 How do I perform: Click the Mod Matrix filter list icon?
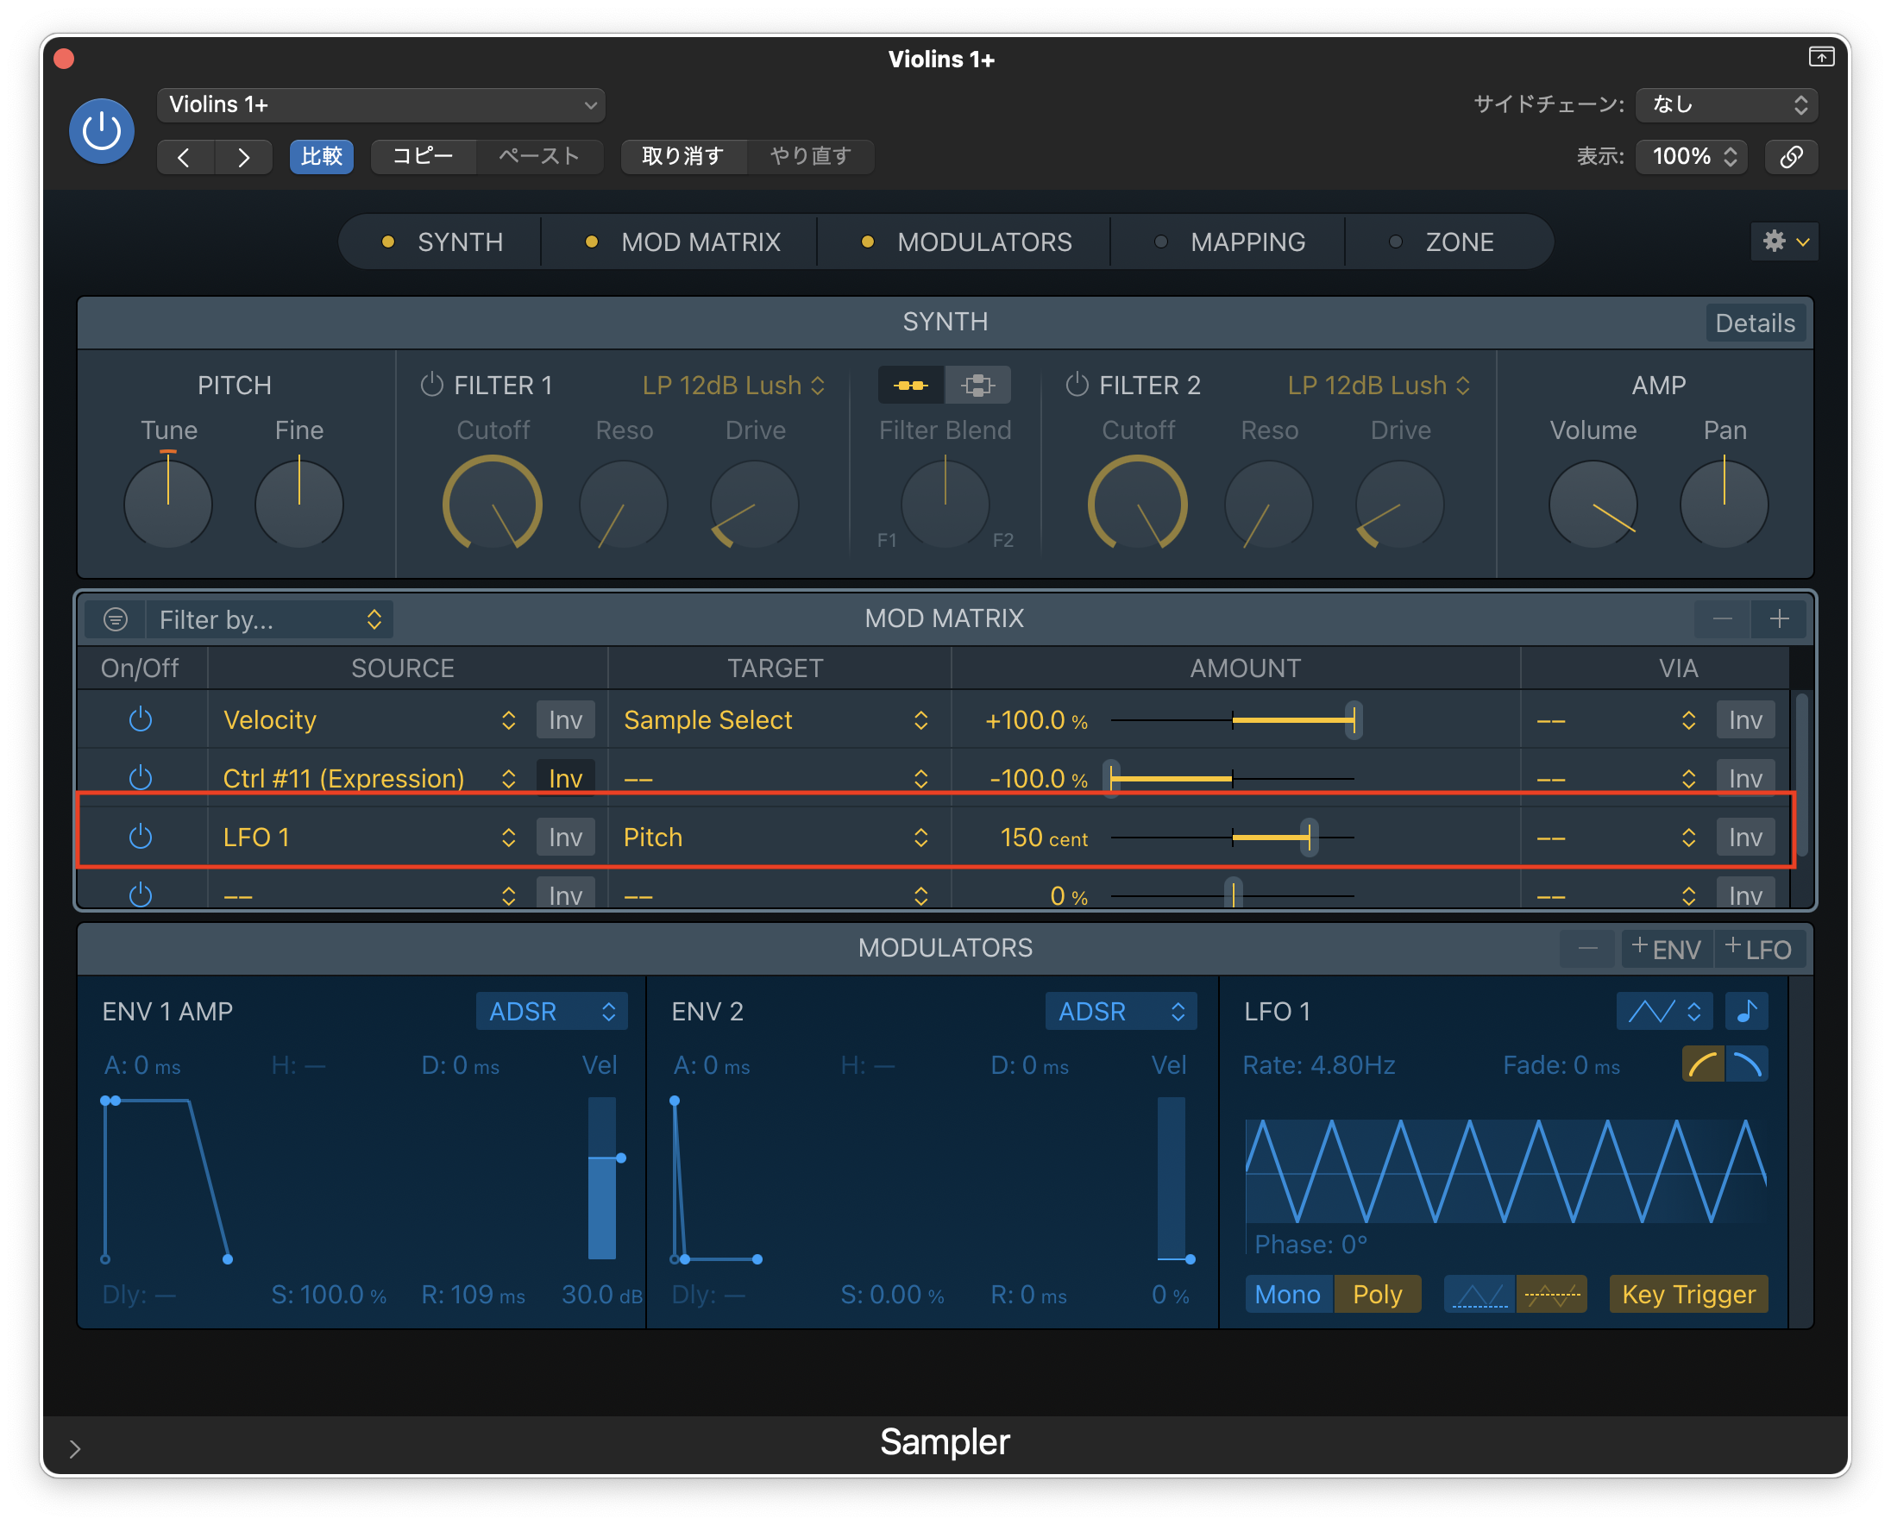pos(115,619)
